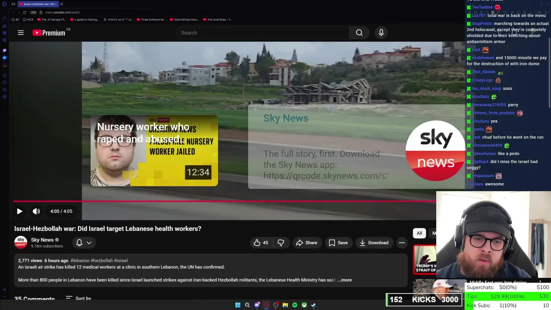Open the FR0STY on X bookmark
This screenshot has height=310, width=551.
click(118, 19)
